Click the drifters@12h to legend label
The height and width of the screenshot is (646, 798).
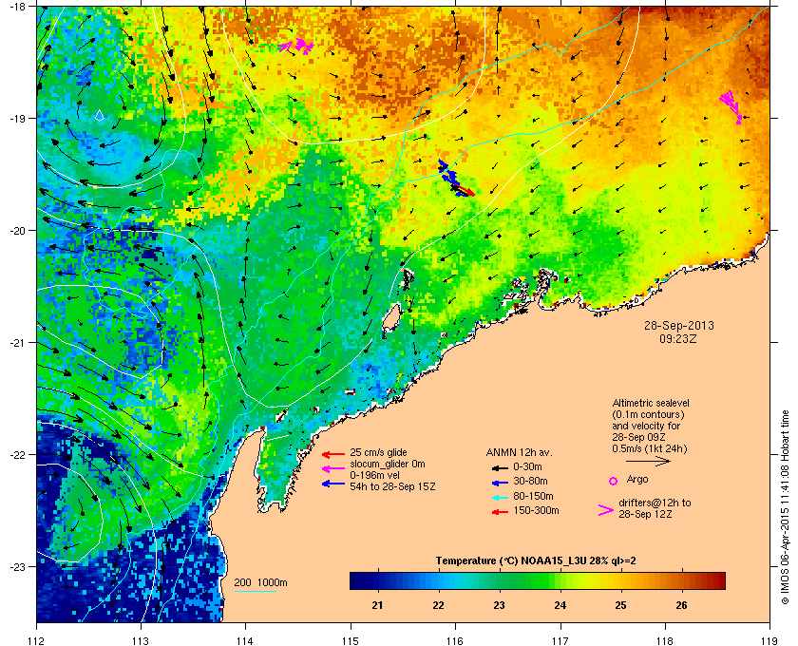655,503
